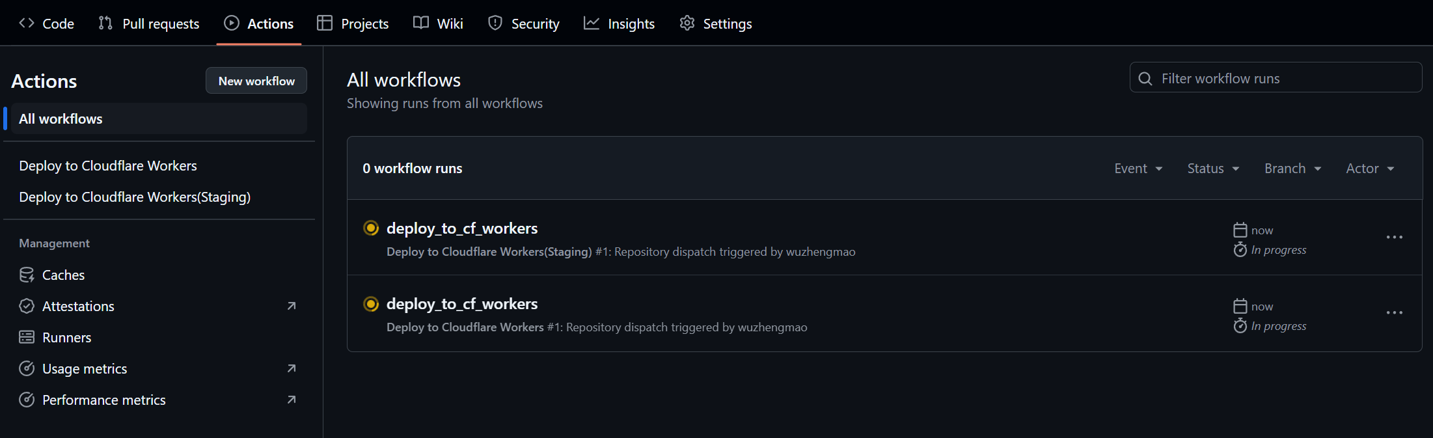Expand the Actor filter dropdown
This screenshot has width=1433, height=438.
[1370, 169]
